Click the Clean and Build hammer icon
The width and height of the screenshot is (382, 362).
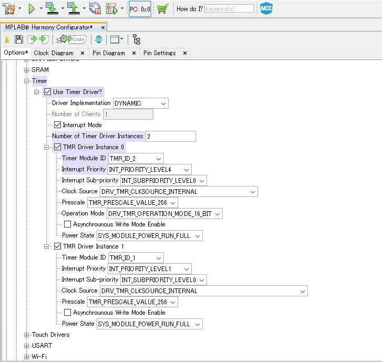tap(9, 9)
